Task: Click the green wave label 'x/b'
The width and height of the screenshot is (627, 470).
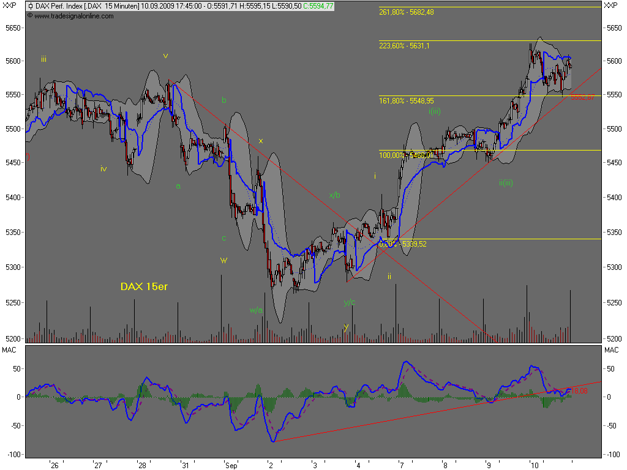Action: (x=335, y=195)
